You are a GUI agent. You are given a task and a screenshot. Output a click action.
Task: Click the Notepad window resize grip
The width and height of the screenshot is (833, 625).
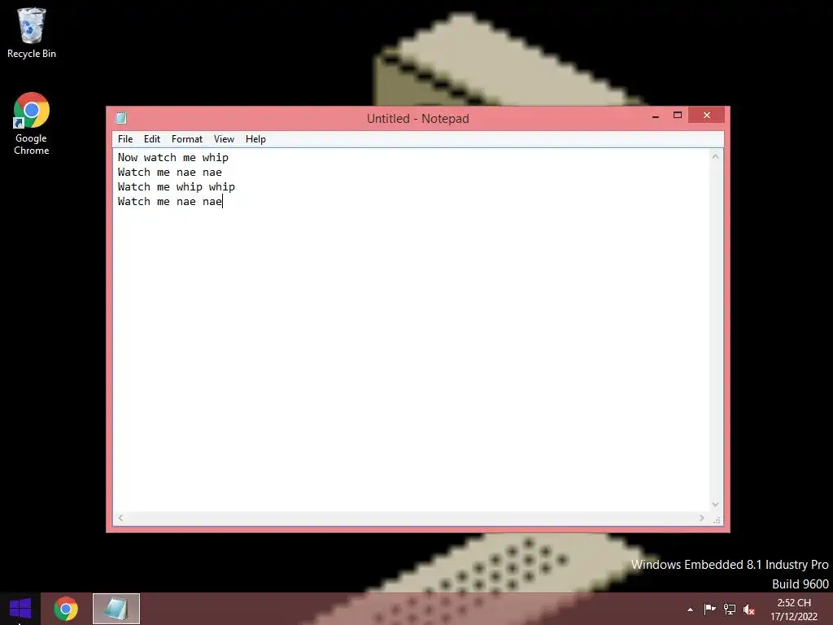[717, 518]
